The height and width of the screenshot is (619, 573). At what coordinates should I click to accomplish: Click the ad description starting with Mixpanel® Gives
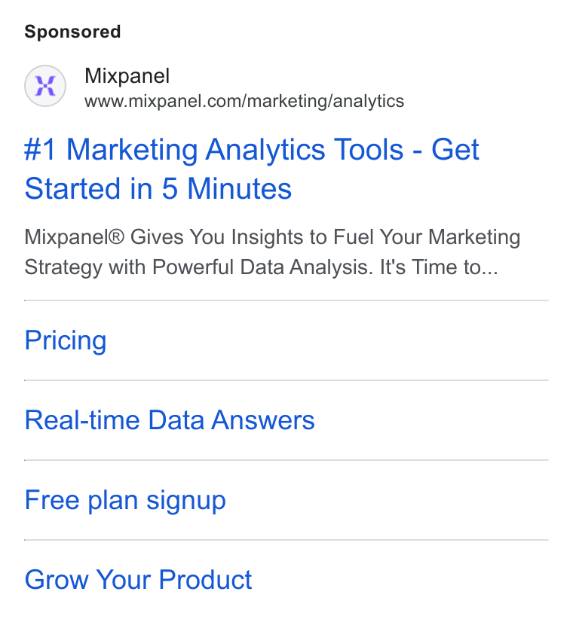[272, 252]
